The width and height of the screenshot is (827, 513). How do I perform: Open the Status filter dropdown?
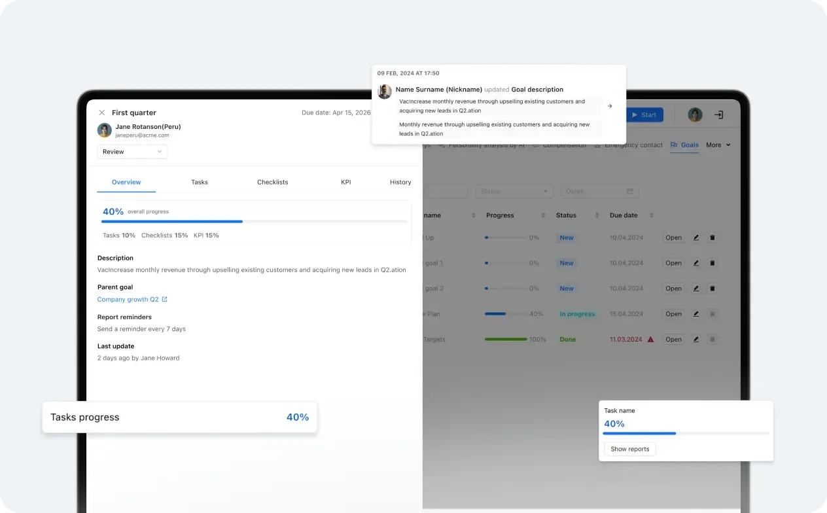click(514, 192)
